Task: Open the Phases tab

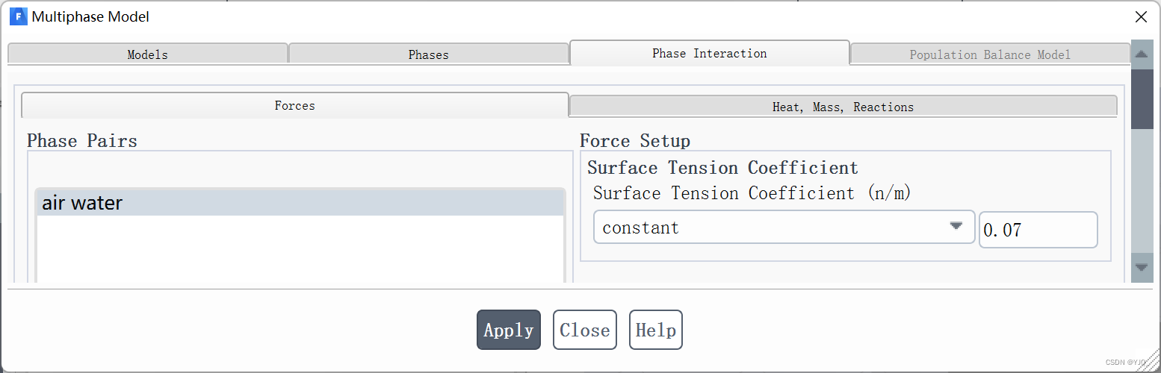Action: [x=429, y=54]
